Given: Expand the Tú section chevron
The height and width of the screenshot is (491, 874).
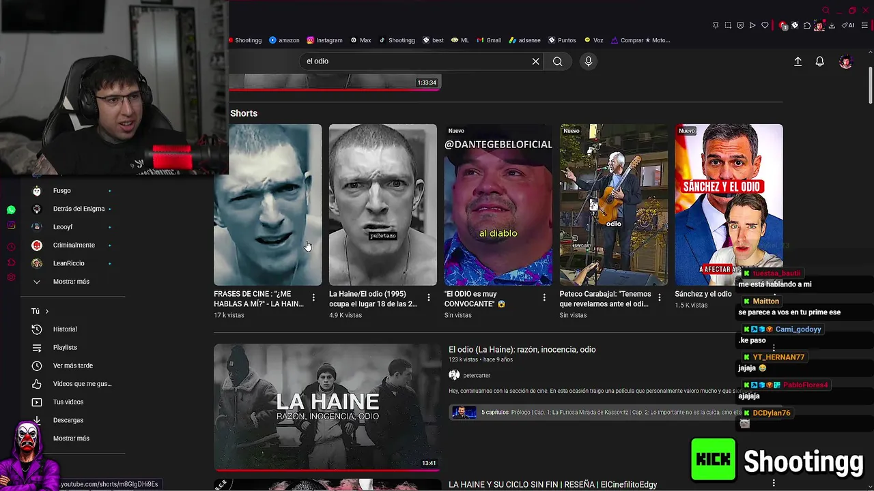Looking at the screenshot, I should coord(46,311).
